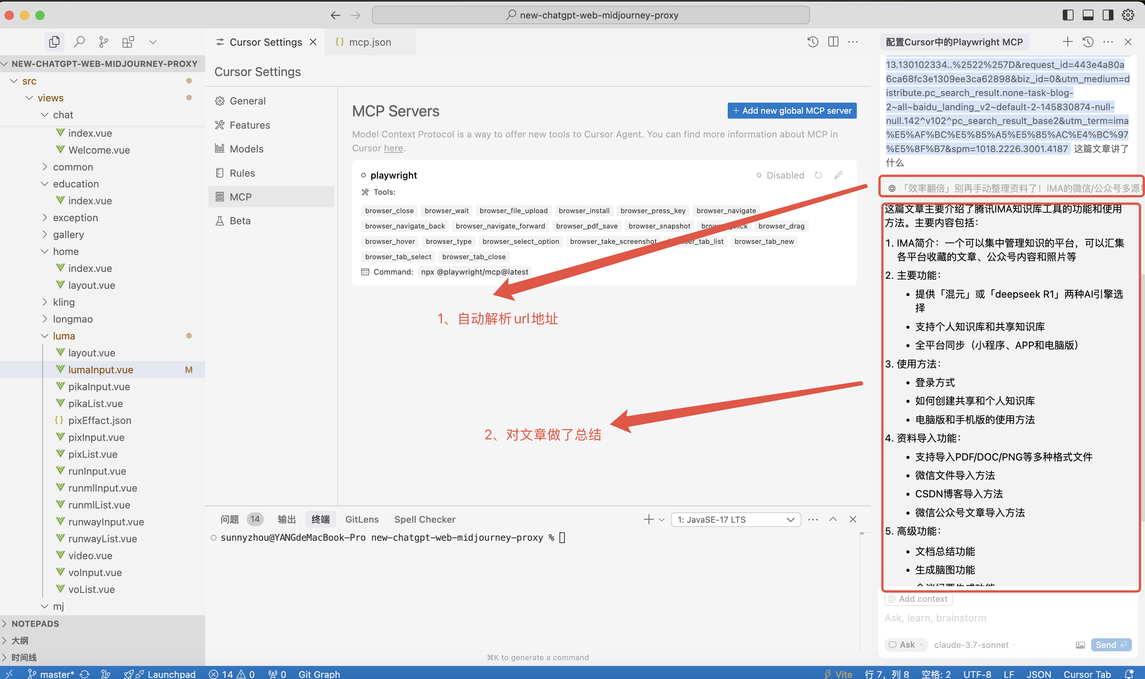Open the Extensions icon in sidebar
Viewport: 1145px width, 679px height.
[x=128, y=42]
